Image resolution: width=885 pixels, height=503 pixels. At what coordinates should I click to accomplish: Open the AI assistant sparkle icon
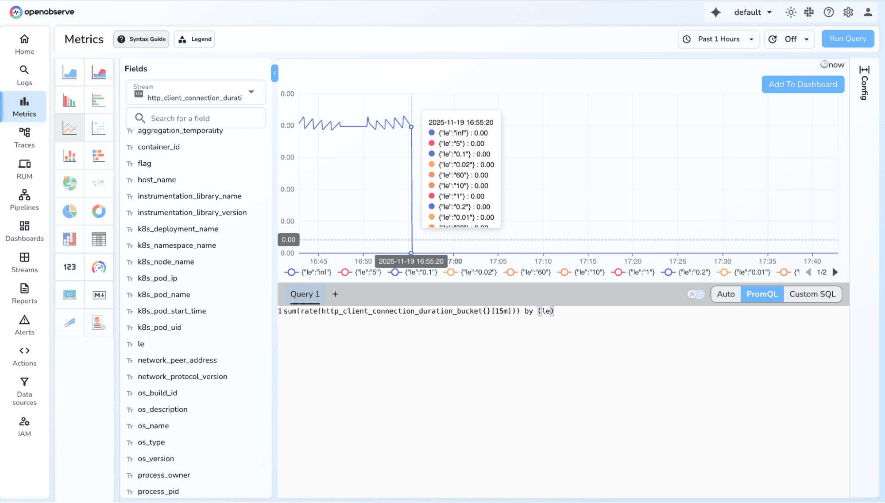[x=715, y=12]
